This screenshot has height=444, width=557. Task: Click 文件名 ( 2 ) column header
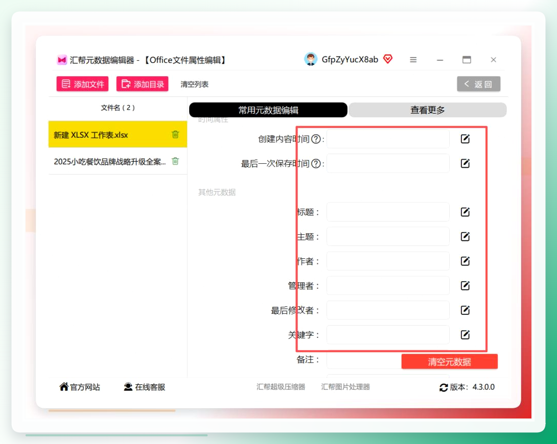(x=118, y=108)
